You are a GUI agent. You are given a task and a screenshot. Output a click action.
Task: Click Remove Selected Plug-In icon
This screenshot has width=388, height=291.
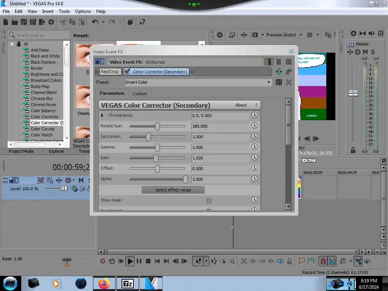288,72
